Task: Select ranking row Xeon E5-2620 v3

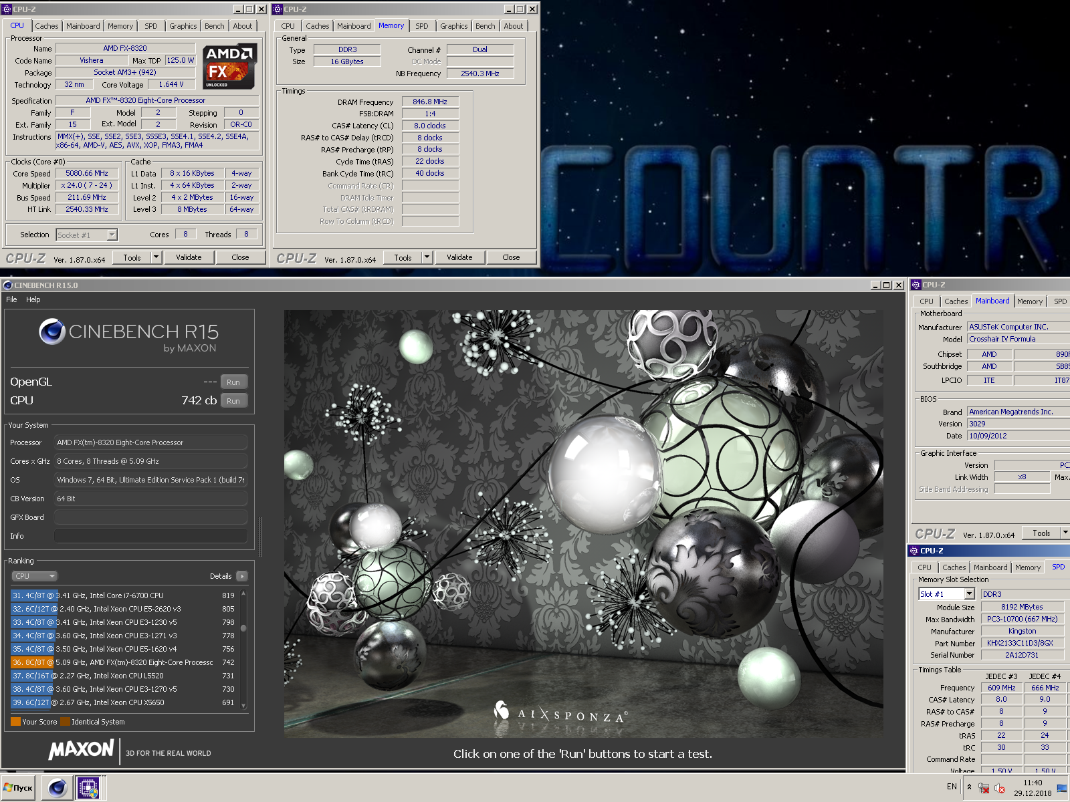Action: [x=124, y=609]
